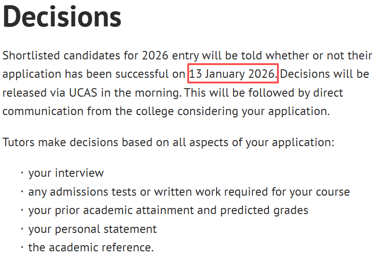Click the phrase "predicted grades"
376x257 pixels.
(x=264, y=210)
